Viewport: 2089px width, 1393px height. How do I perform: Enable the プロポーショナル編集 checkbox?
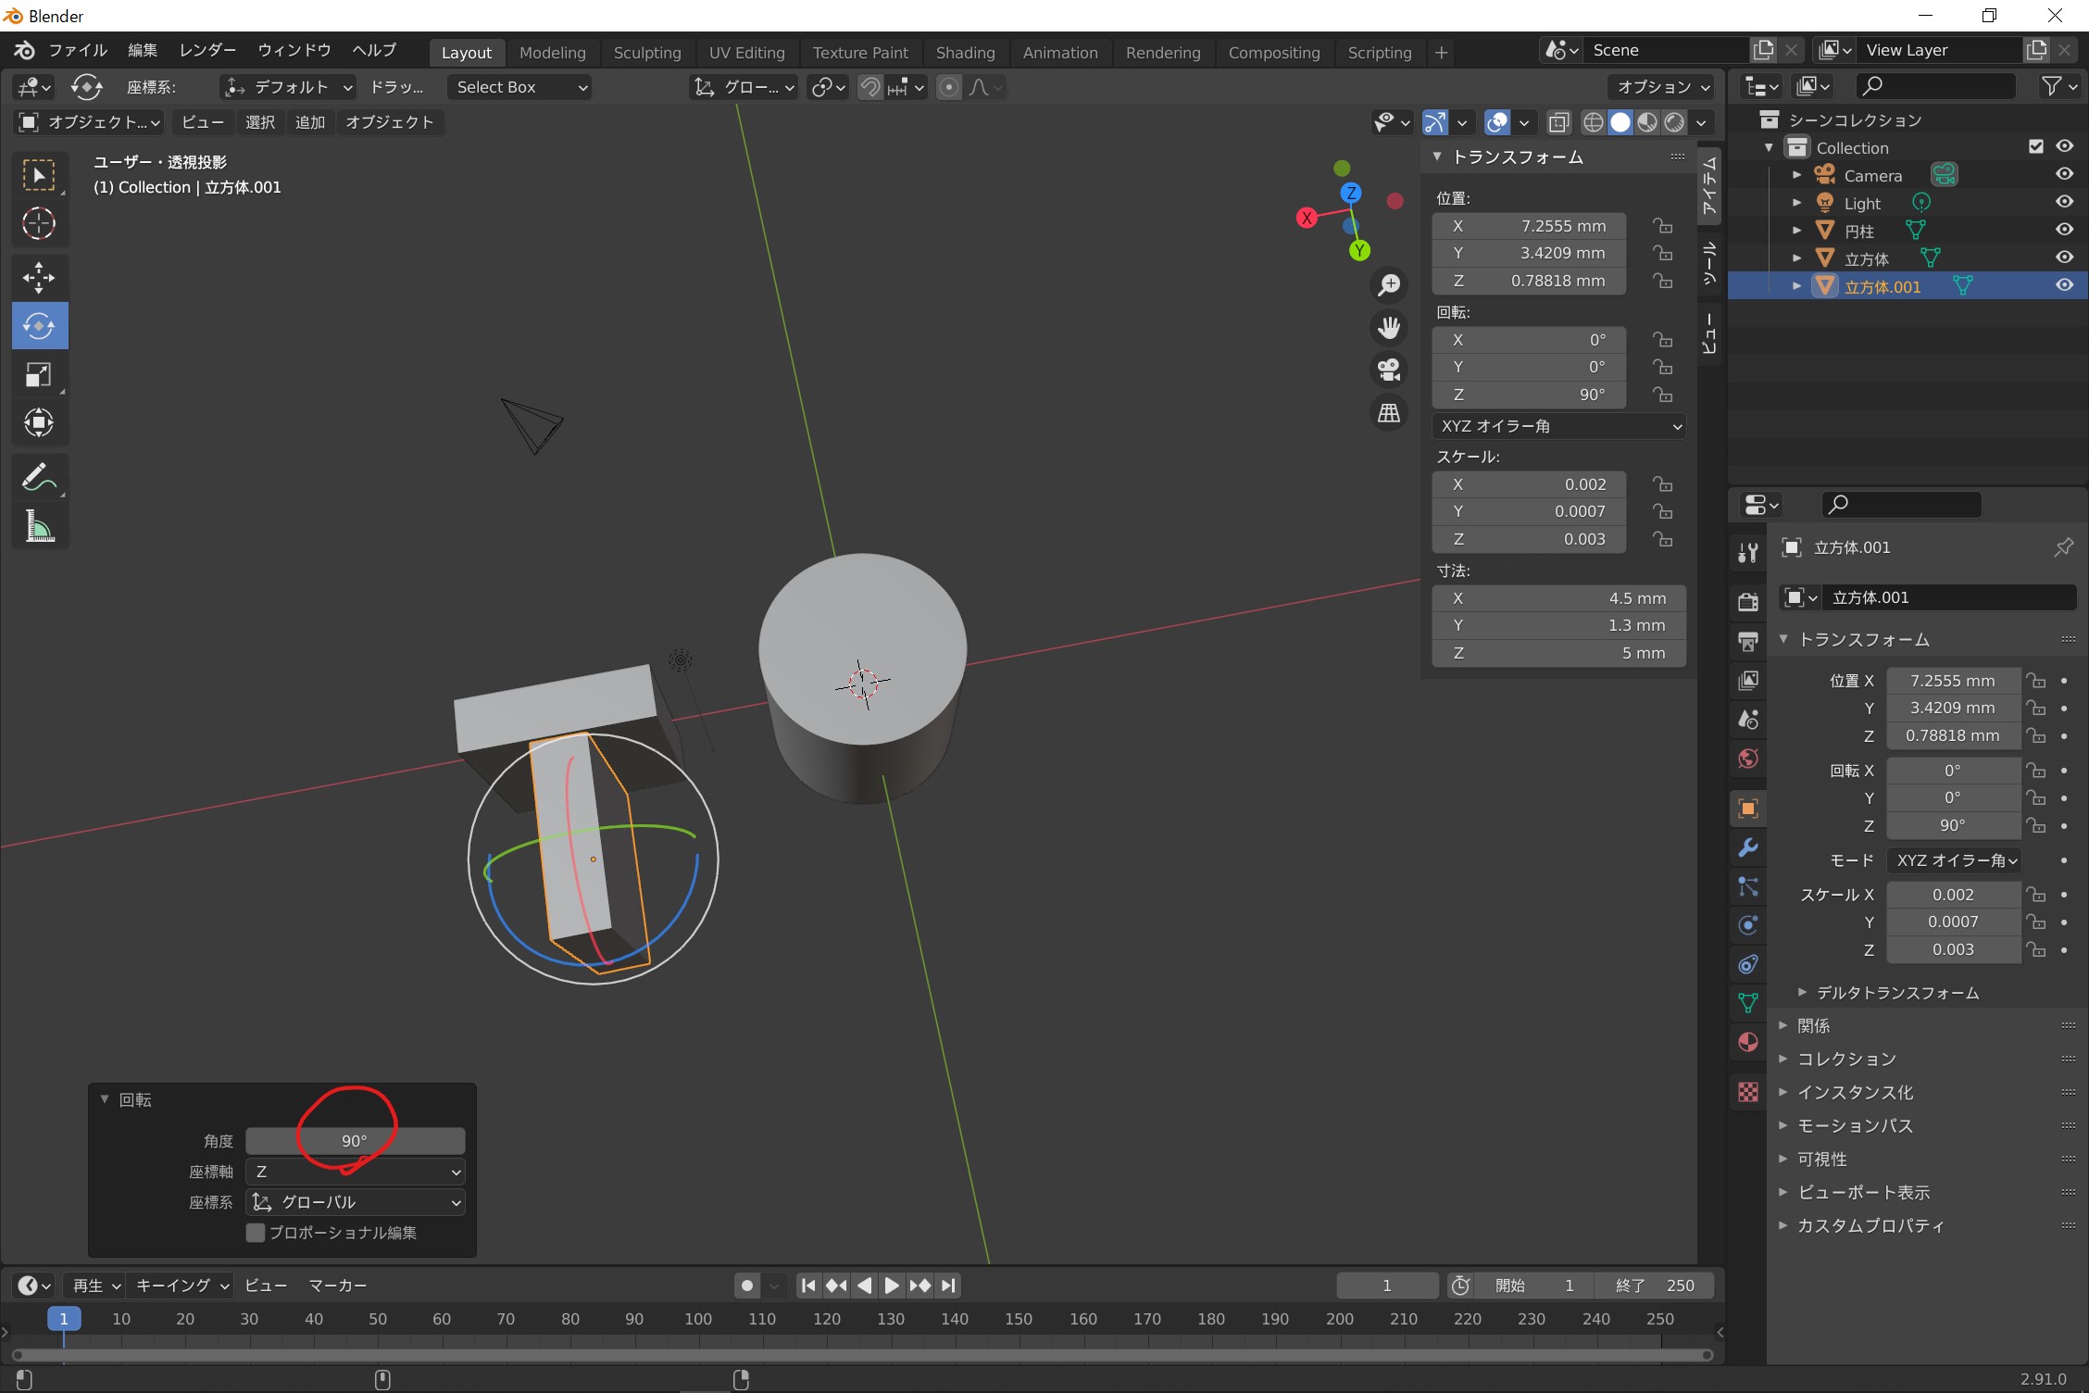[256, 1233]
